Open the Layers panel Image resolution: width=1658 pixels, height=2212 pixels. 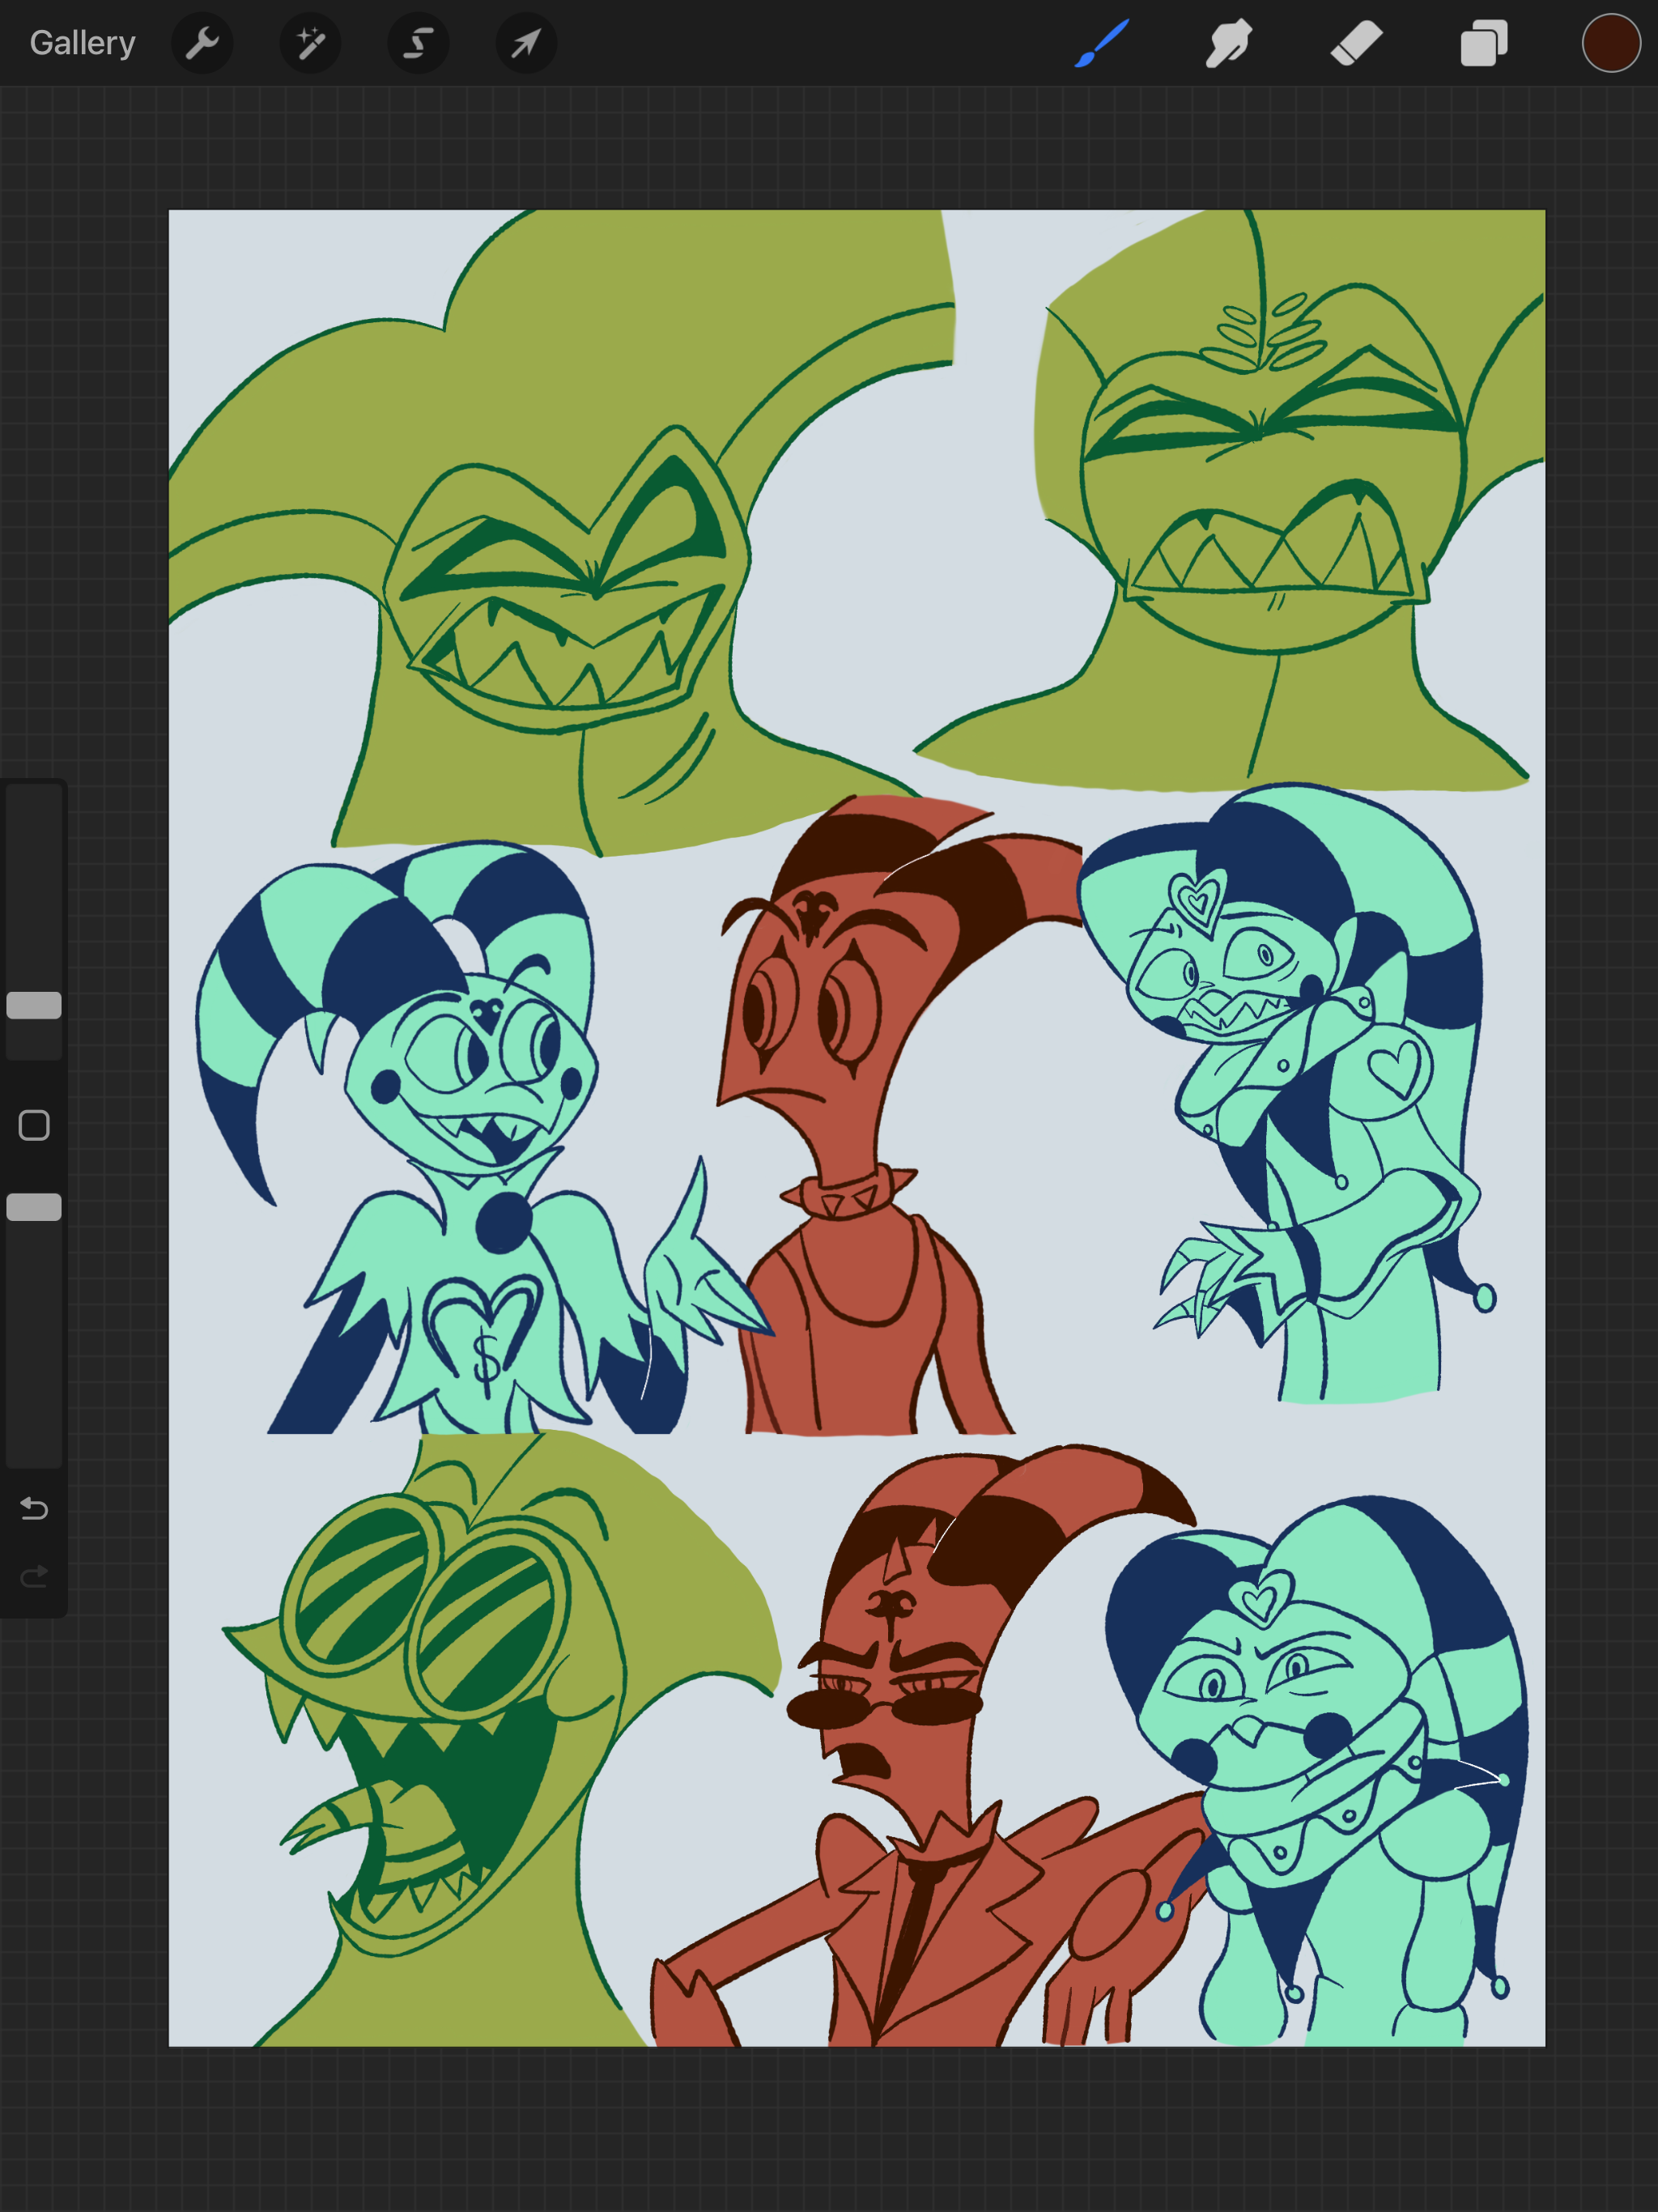(x=1483, y=43)
